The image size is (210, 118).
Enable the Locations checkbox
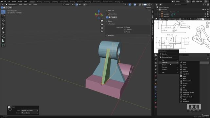(x=125, y=29)
